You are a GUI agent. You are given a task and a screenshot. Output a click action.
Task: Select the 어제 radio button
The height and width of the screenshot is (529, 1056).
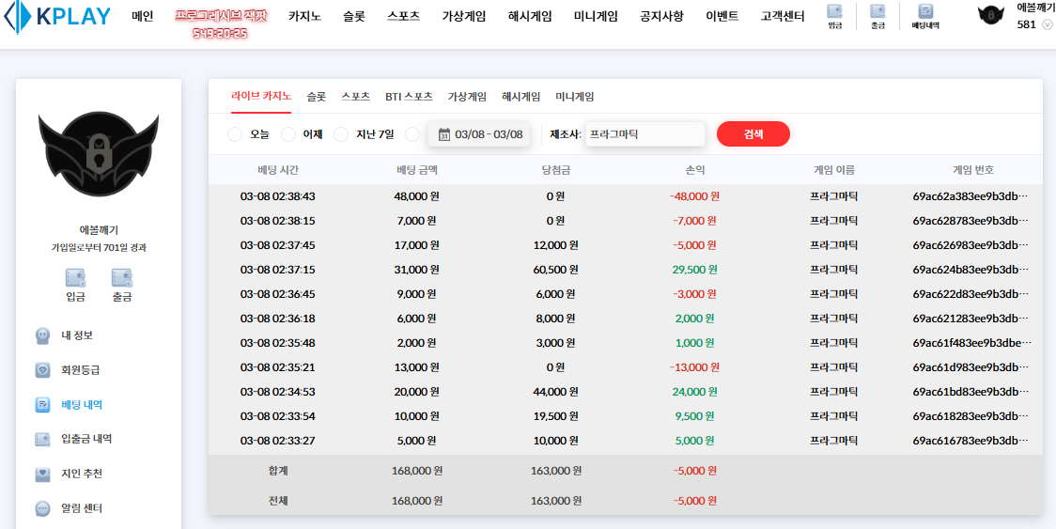click(x=288, y=134)
